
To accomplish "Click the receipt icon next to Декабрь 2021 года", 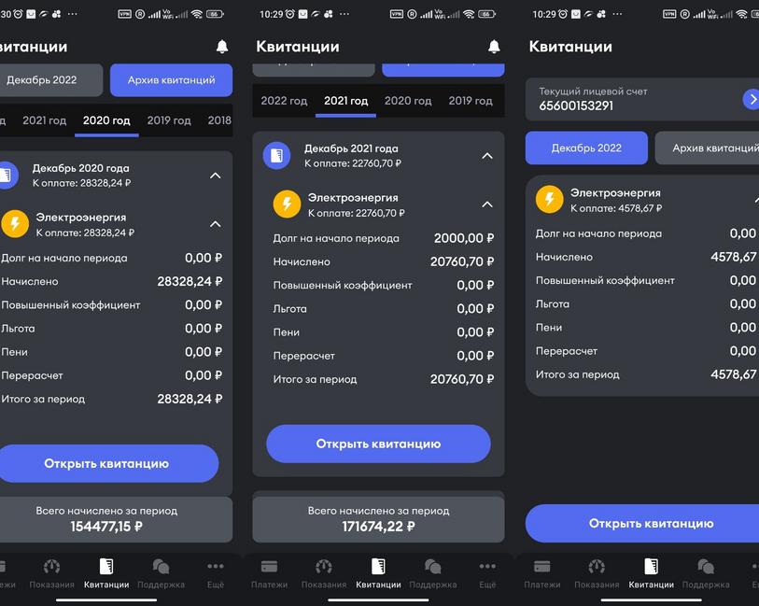I will pyautogui.click(x=276, y=155).
